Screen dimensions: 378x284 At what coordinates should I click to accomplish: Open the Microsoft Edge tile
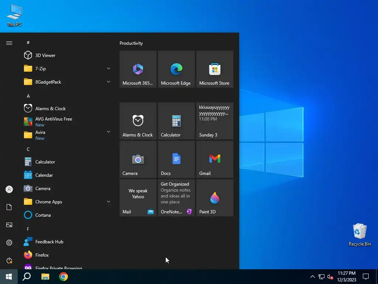176,69
